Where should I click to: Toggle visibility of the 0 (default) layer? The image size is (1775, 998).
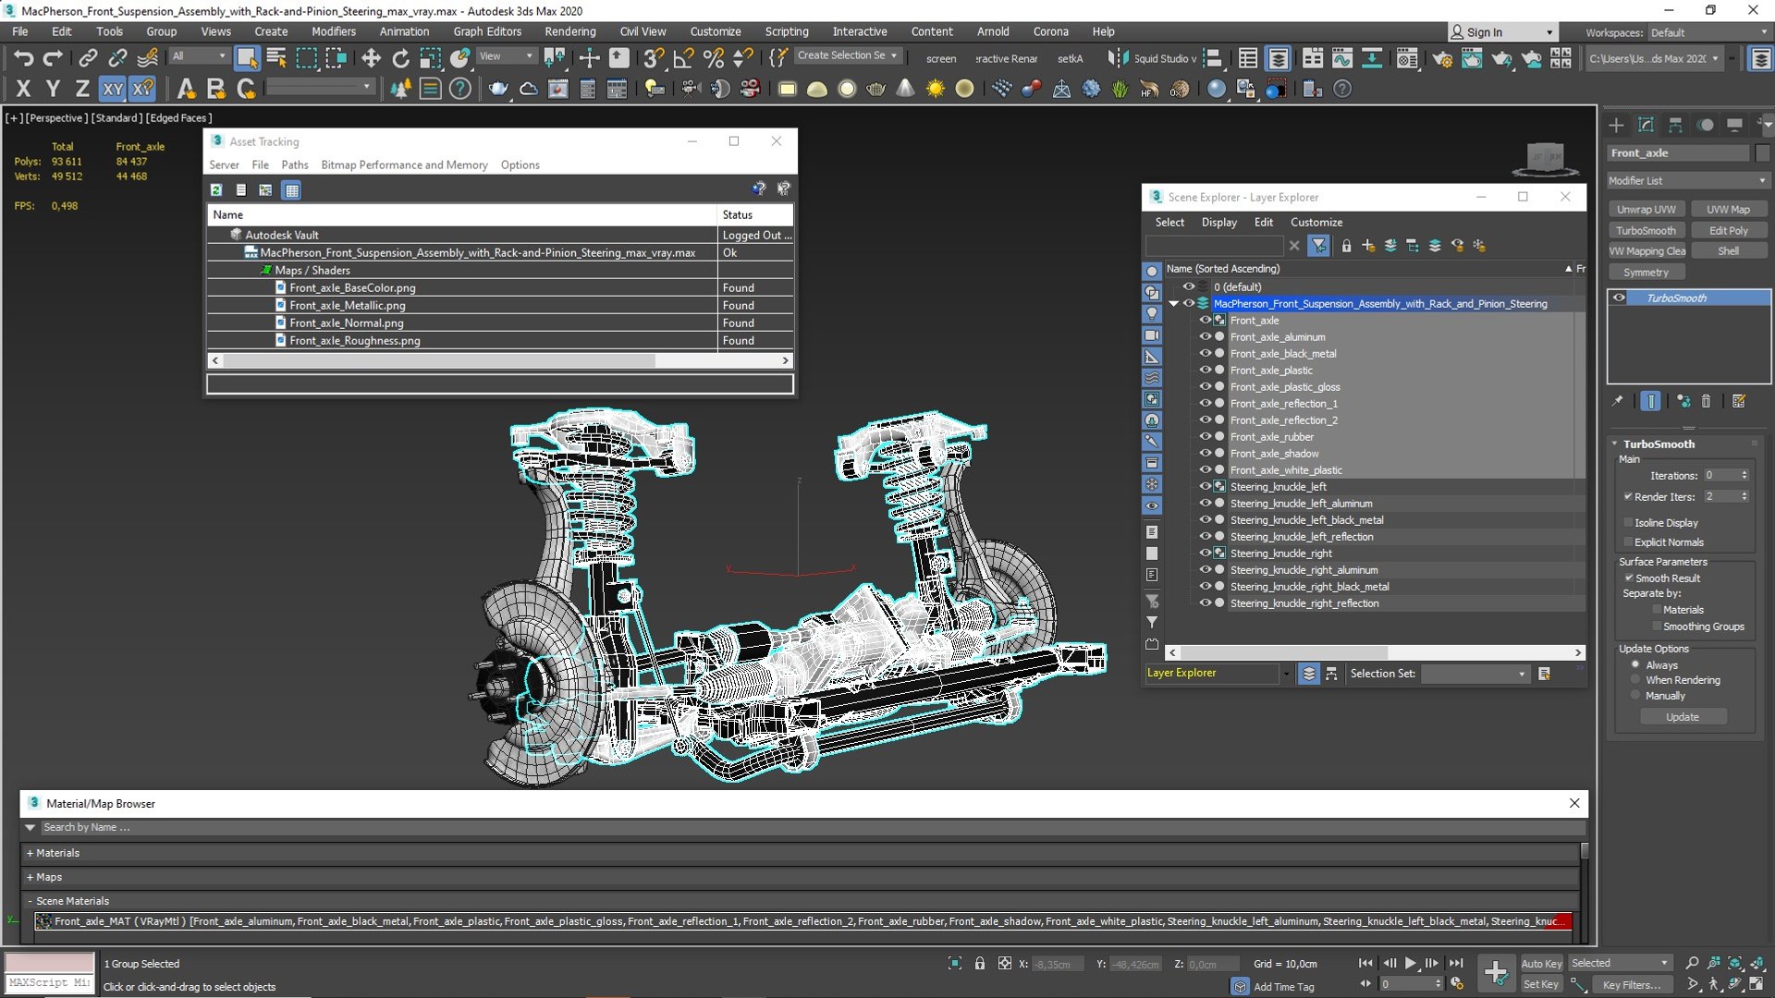point(1189,287)
